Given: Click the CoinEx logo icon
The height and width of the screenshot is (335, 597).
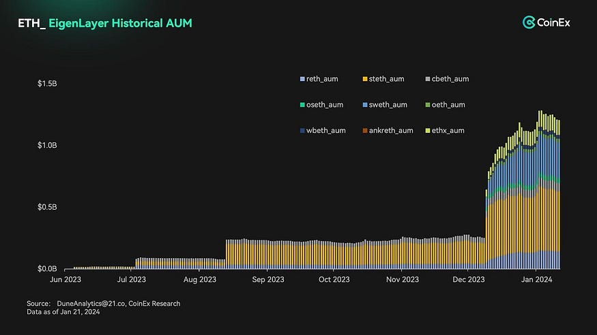Looking at the screenshot, I should click(529, 22).
